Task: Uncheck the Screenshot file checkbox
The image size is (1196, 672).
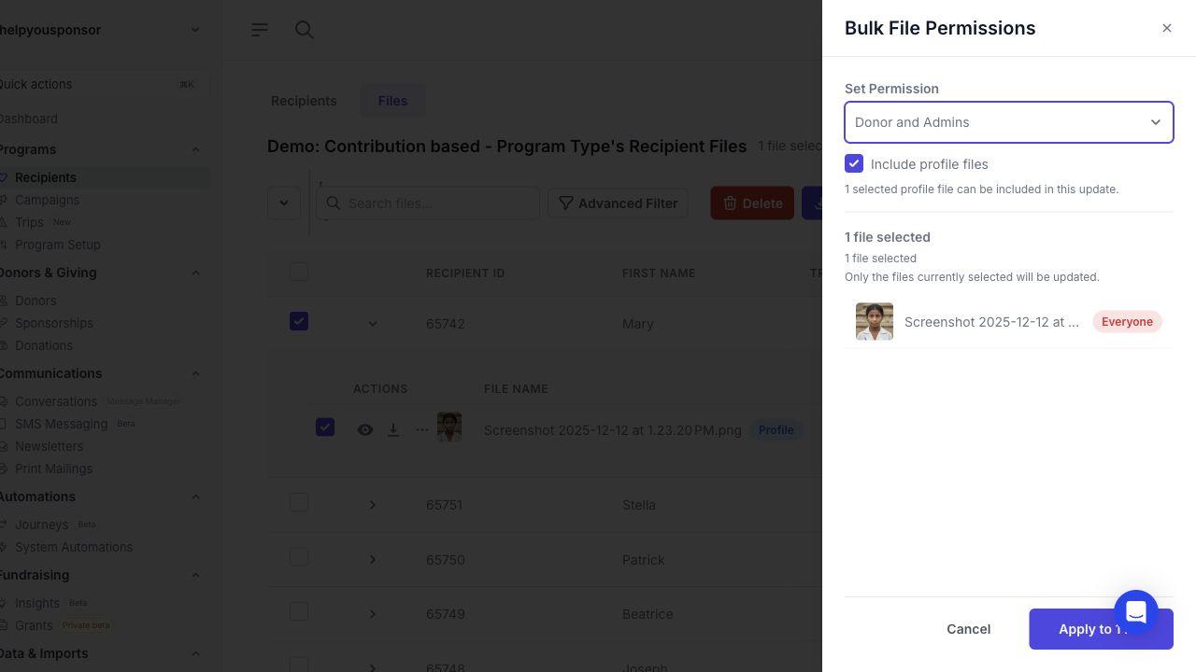Action: [325, 427]
